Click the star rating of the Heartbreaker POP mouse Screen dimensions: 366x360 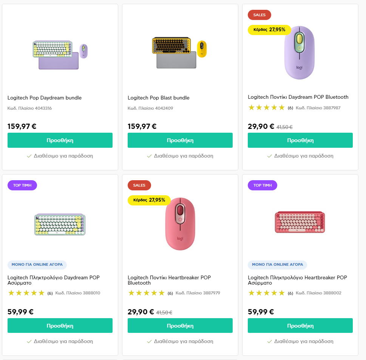click(x=146, y=293)
